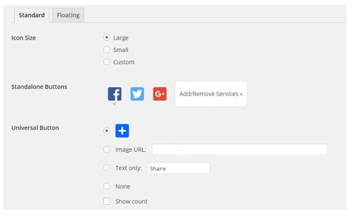
Task: Select the Custom icon size radio
Action: 107,62
